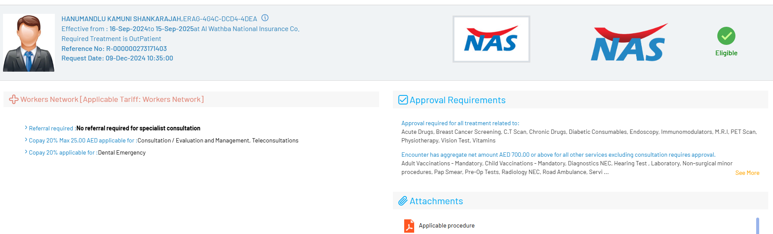Click the Acute Drugs, Breast Cancer Screening list
The height and width of the screenshot is (234, 773).
(579, 136)
